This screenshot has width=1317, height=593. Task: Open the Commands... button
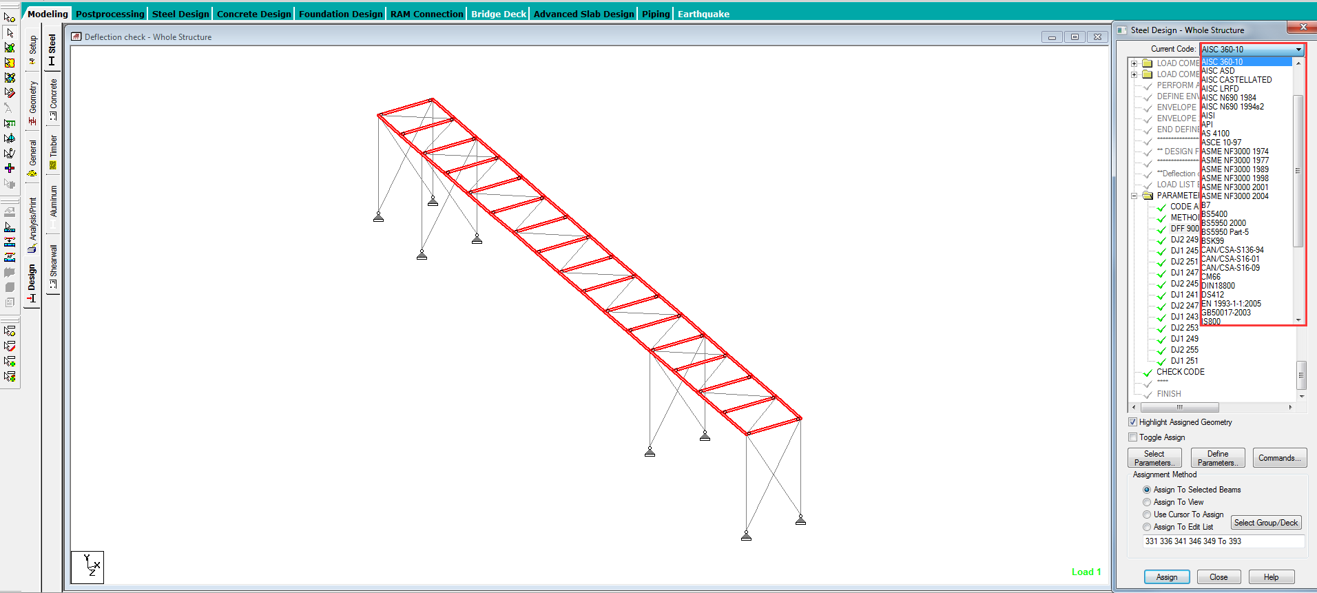click(x=1280, y=458)
